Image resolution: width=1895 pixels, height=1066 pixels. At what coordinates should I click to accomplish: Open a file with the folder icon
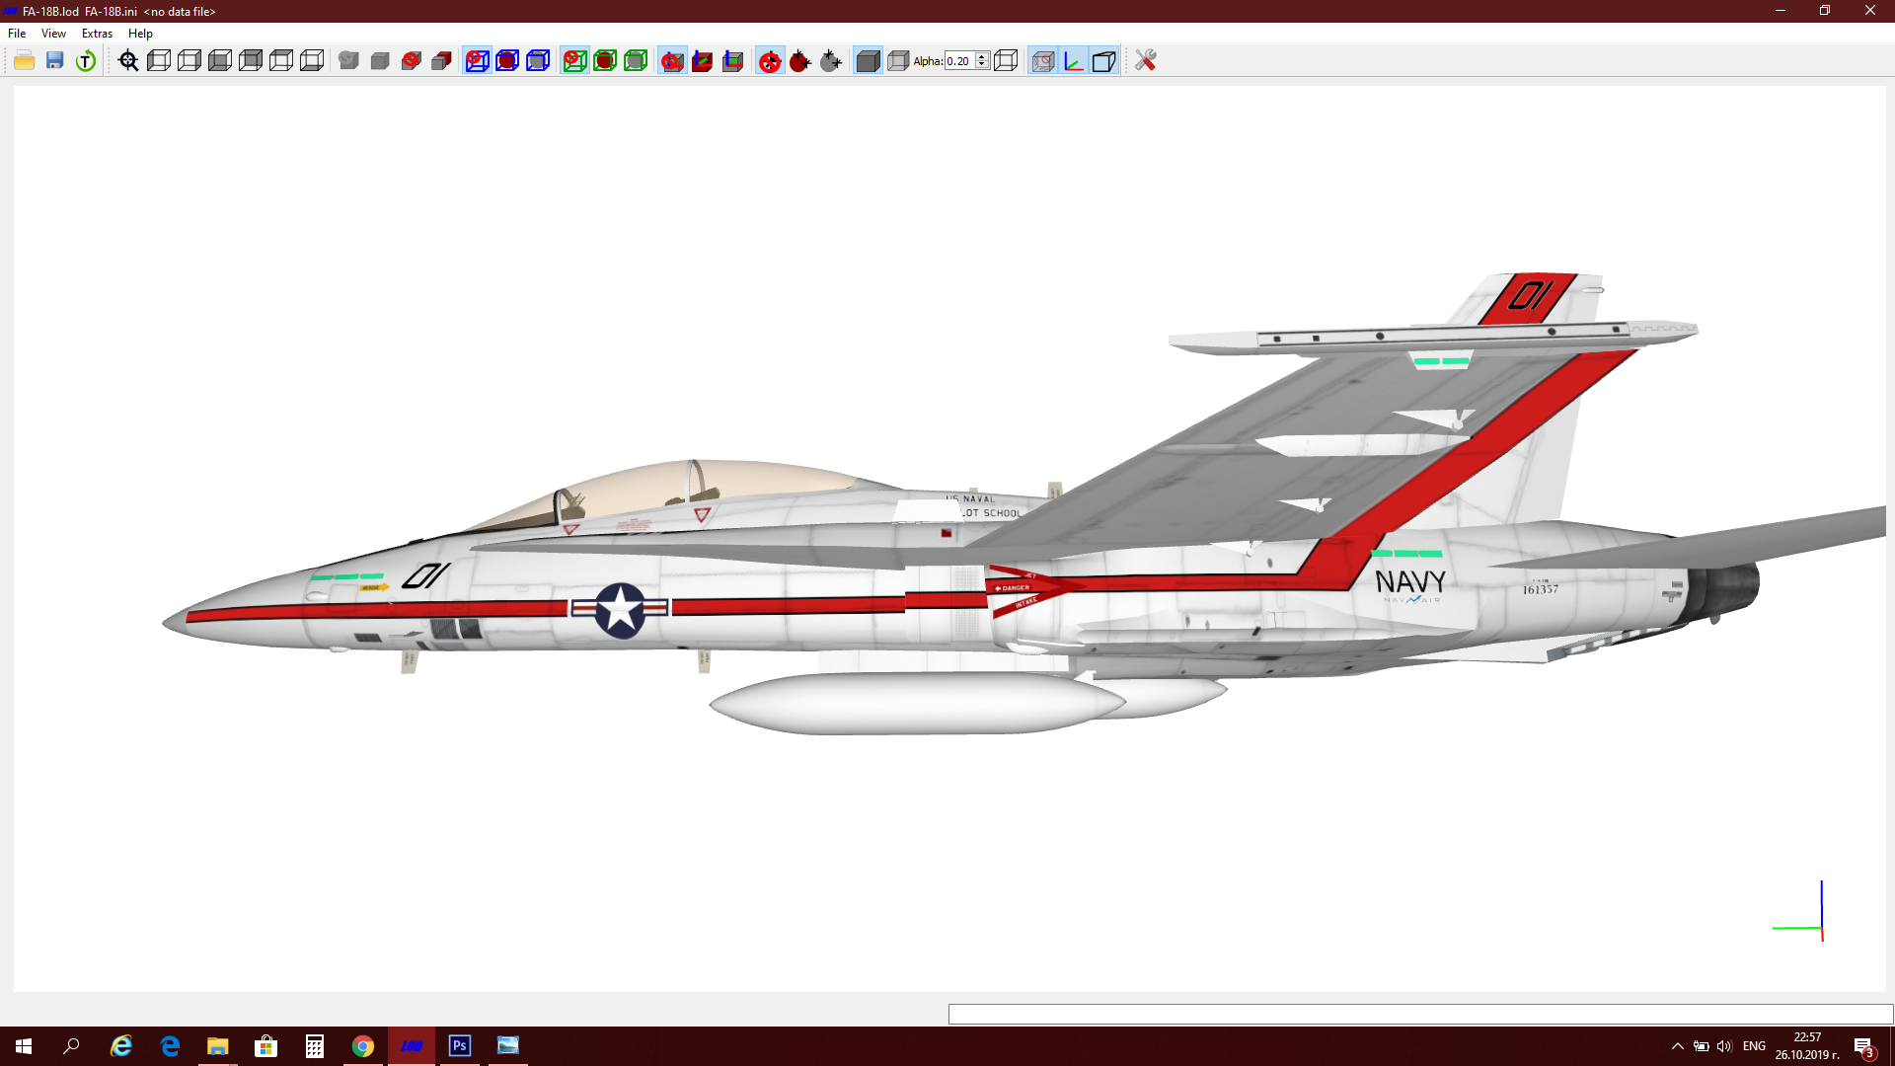tap(25, 61)
